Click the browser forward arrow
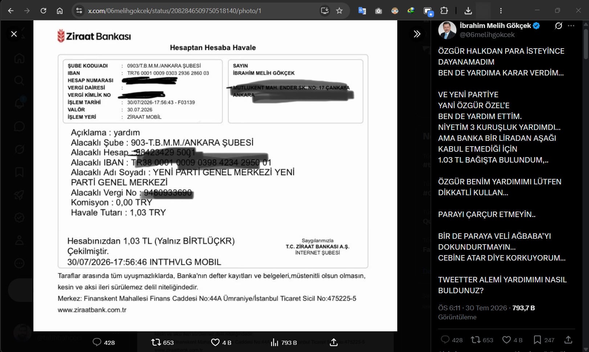Viewport: 589px width, 352px height. click(27, 11)
